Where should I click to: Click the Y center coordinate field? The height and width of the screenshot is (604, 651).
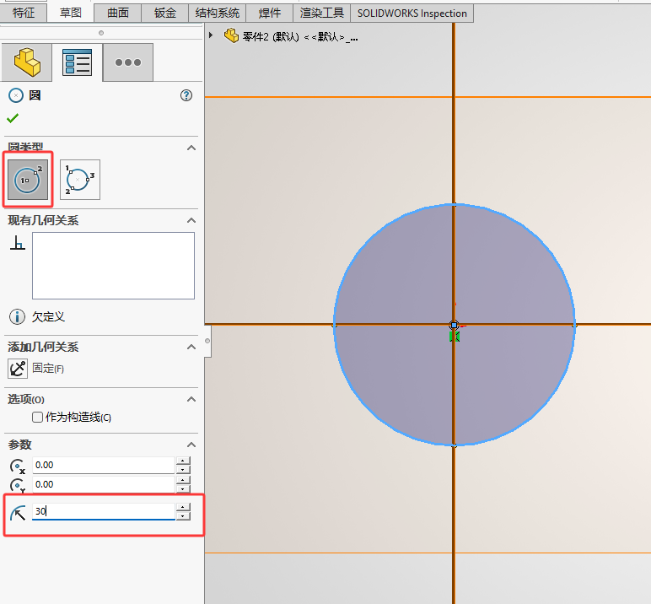click(x=104, y=484)
